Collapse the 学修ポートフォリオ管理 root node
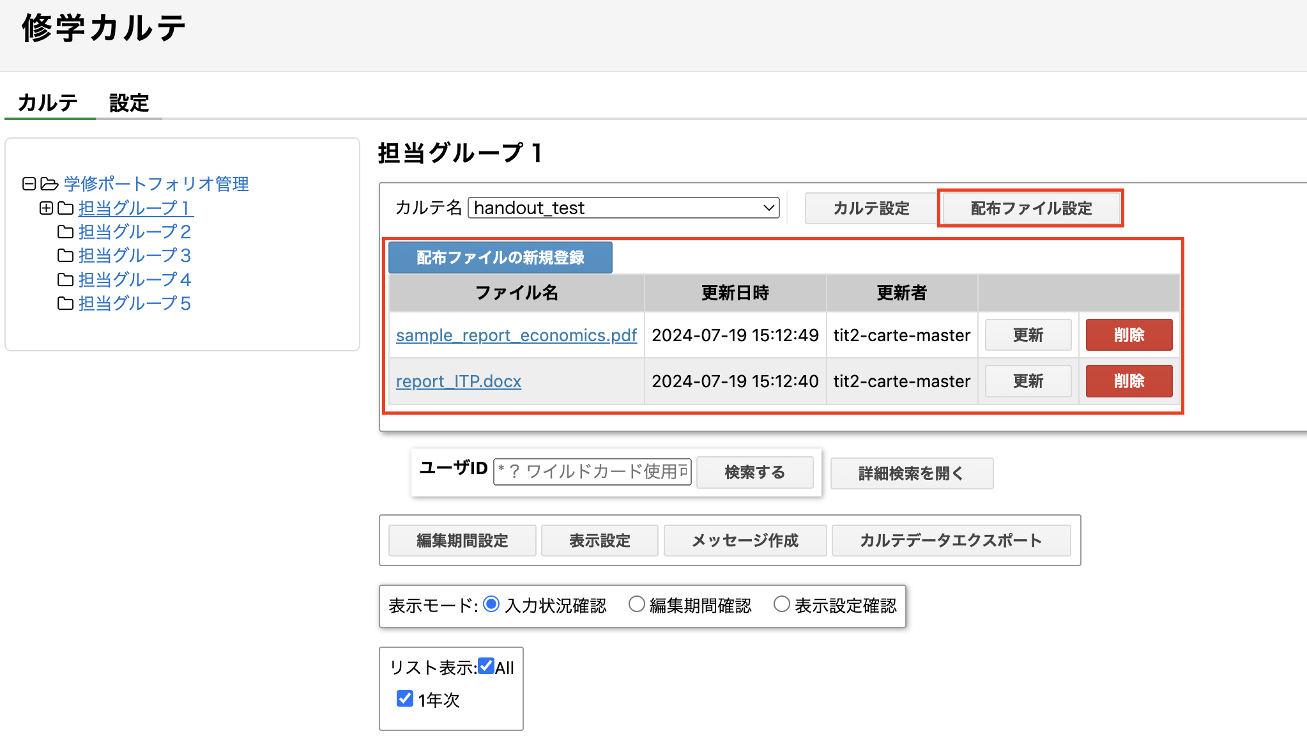 [29, 184]
